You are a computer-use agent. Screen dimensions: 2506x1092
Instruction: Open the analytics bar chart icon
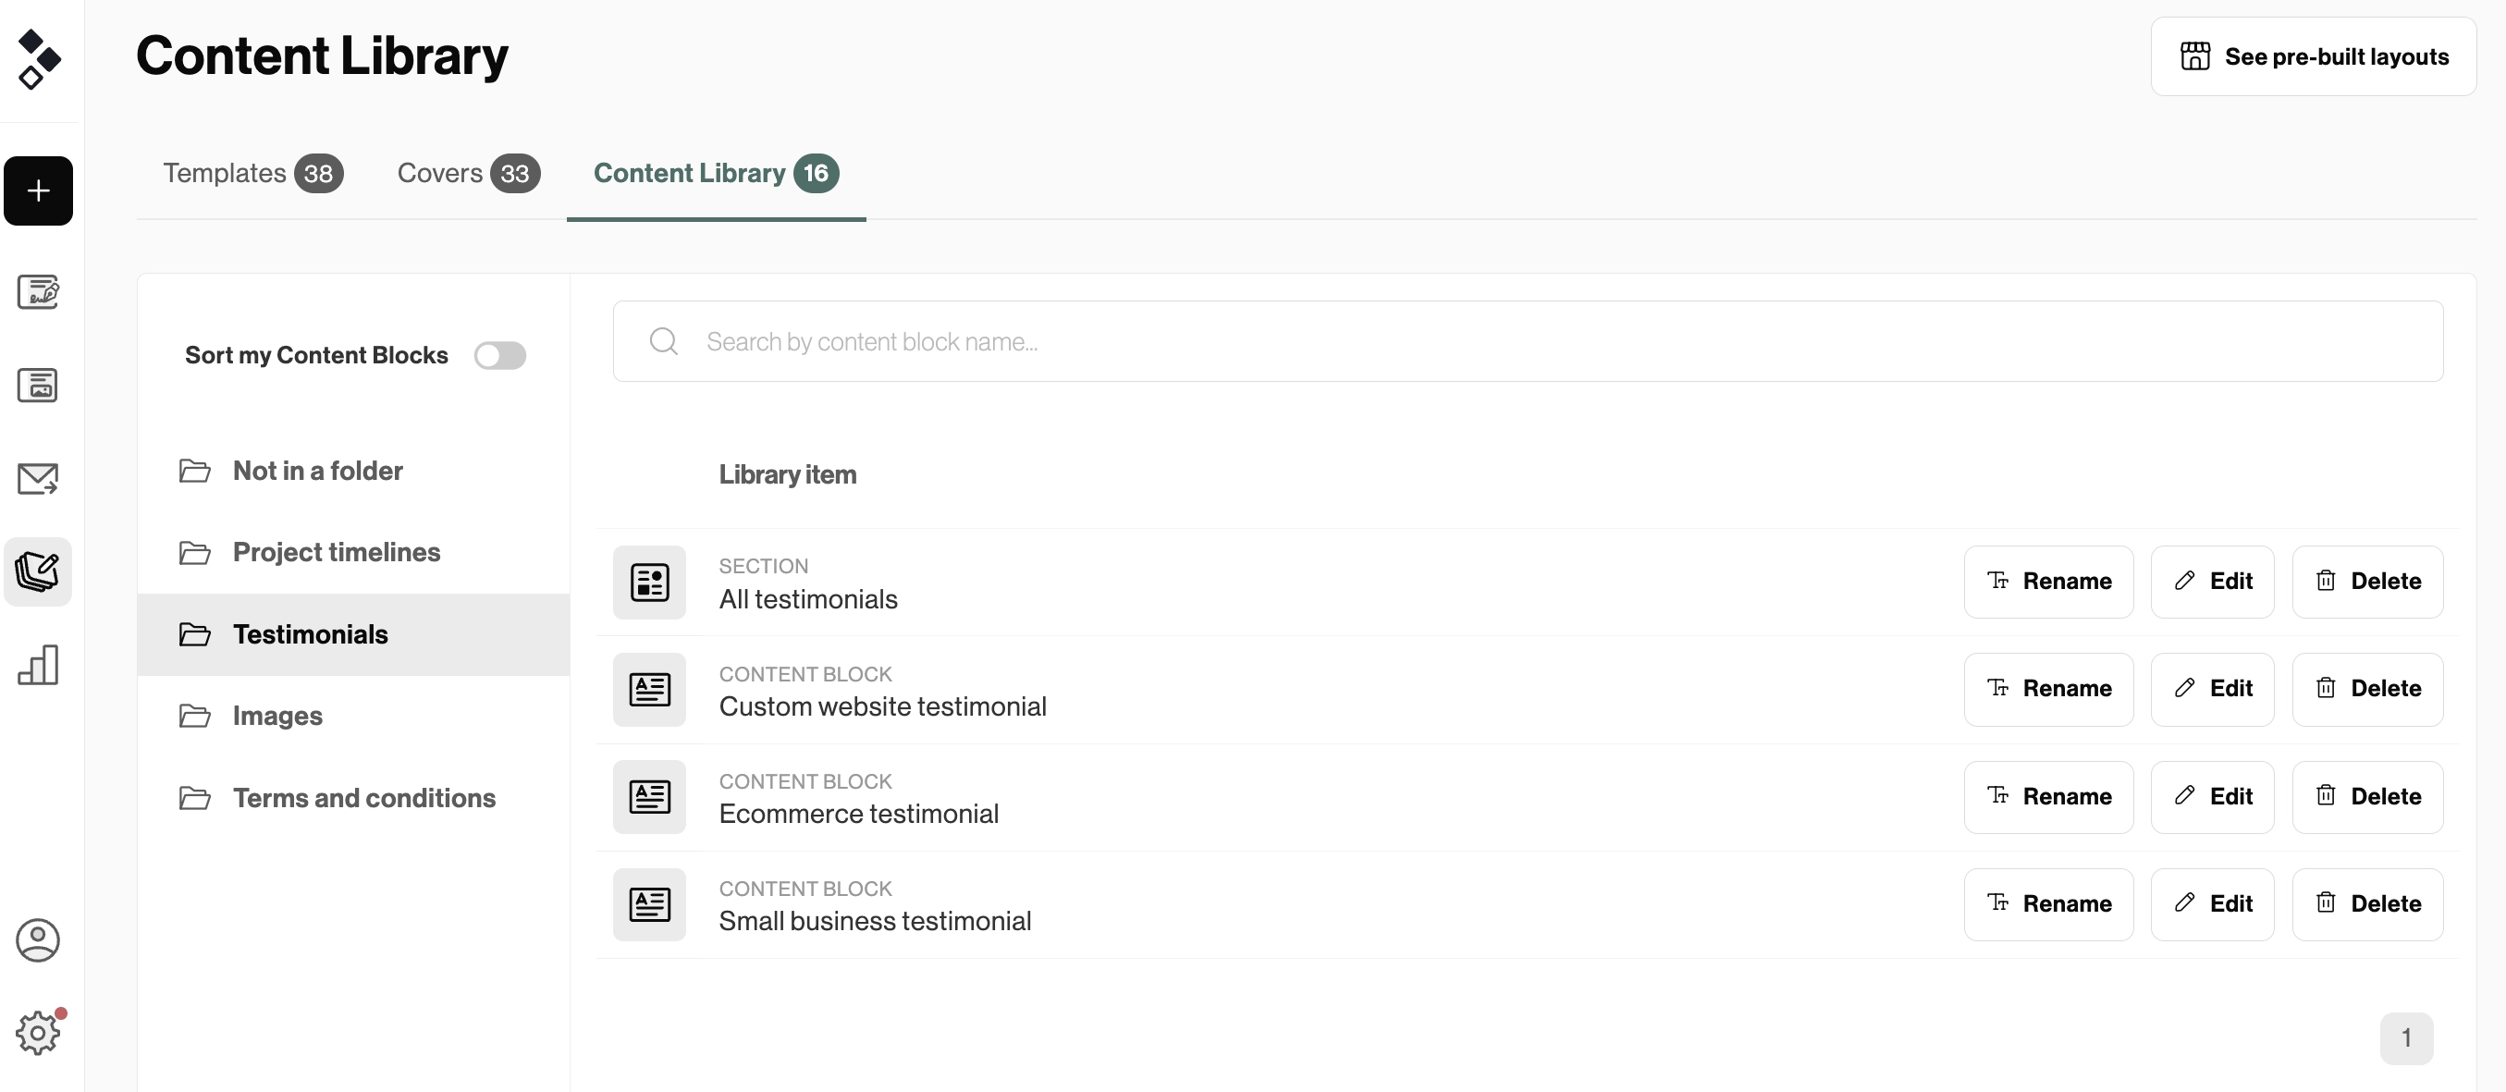38,665
